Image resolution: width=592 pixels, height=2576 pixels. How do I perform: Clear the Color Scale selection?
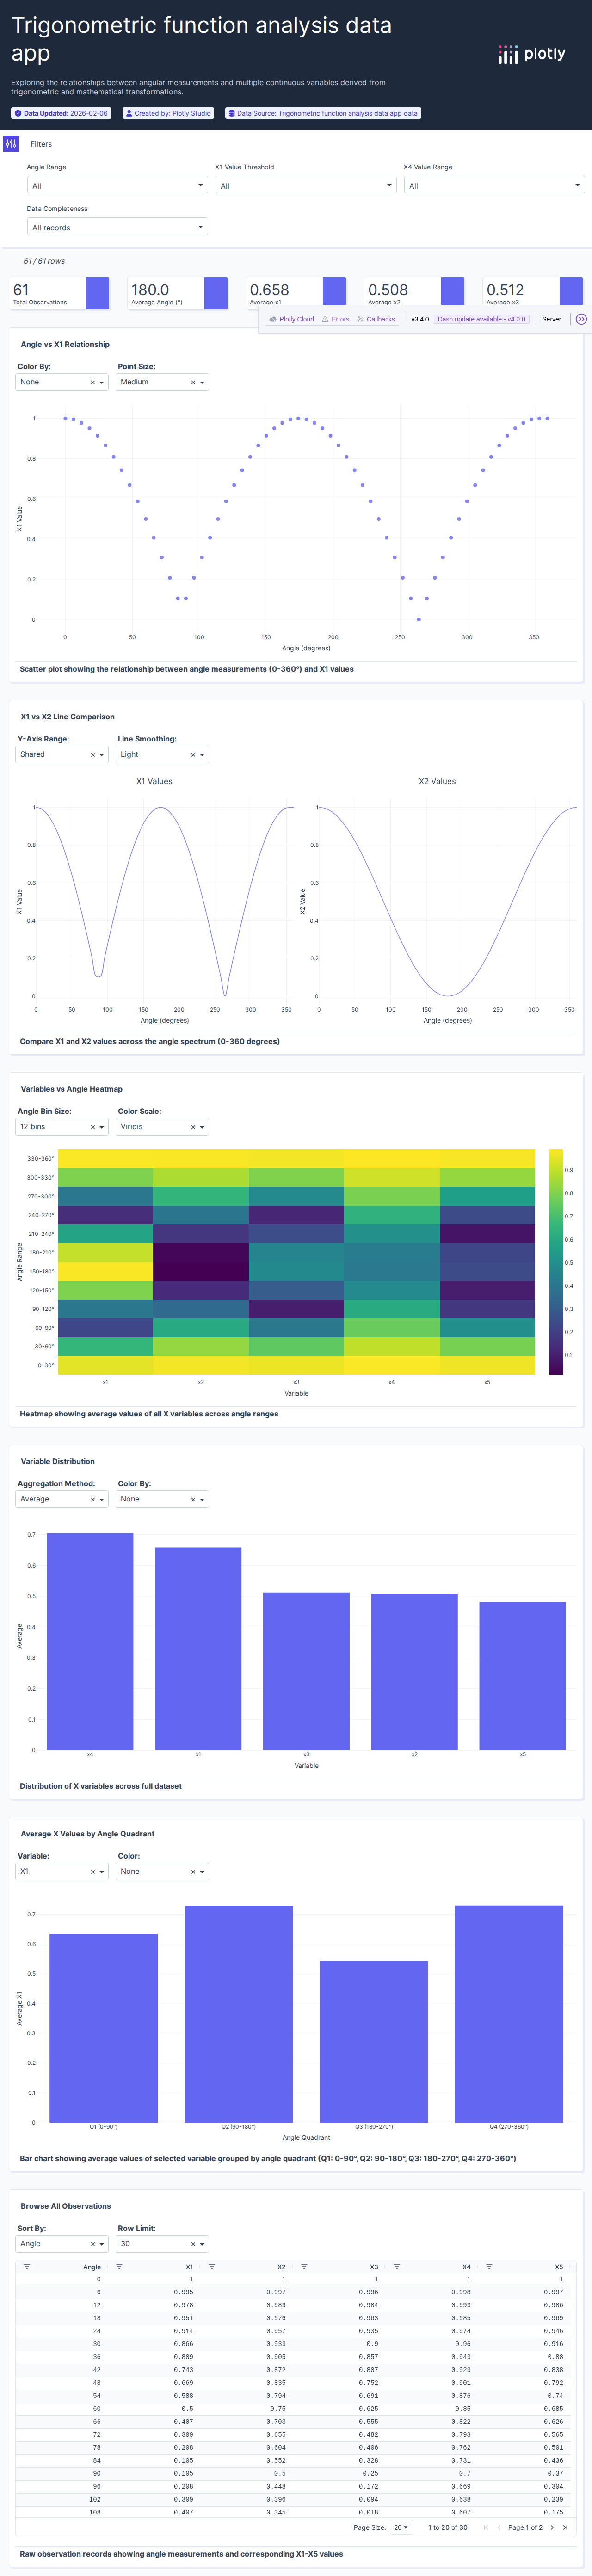tap(193, 1127)
